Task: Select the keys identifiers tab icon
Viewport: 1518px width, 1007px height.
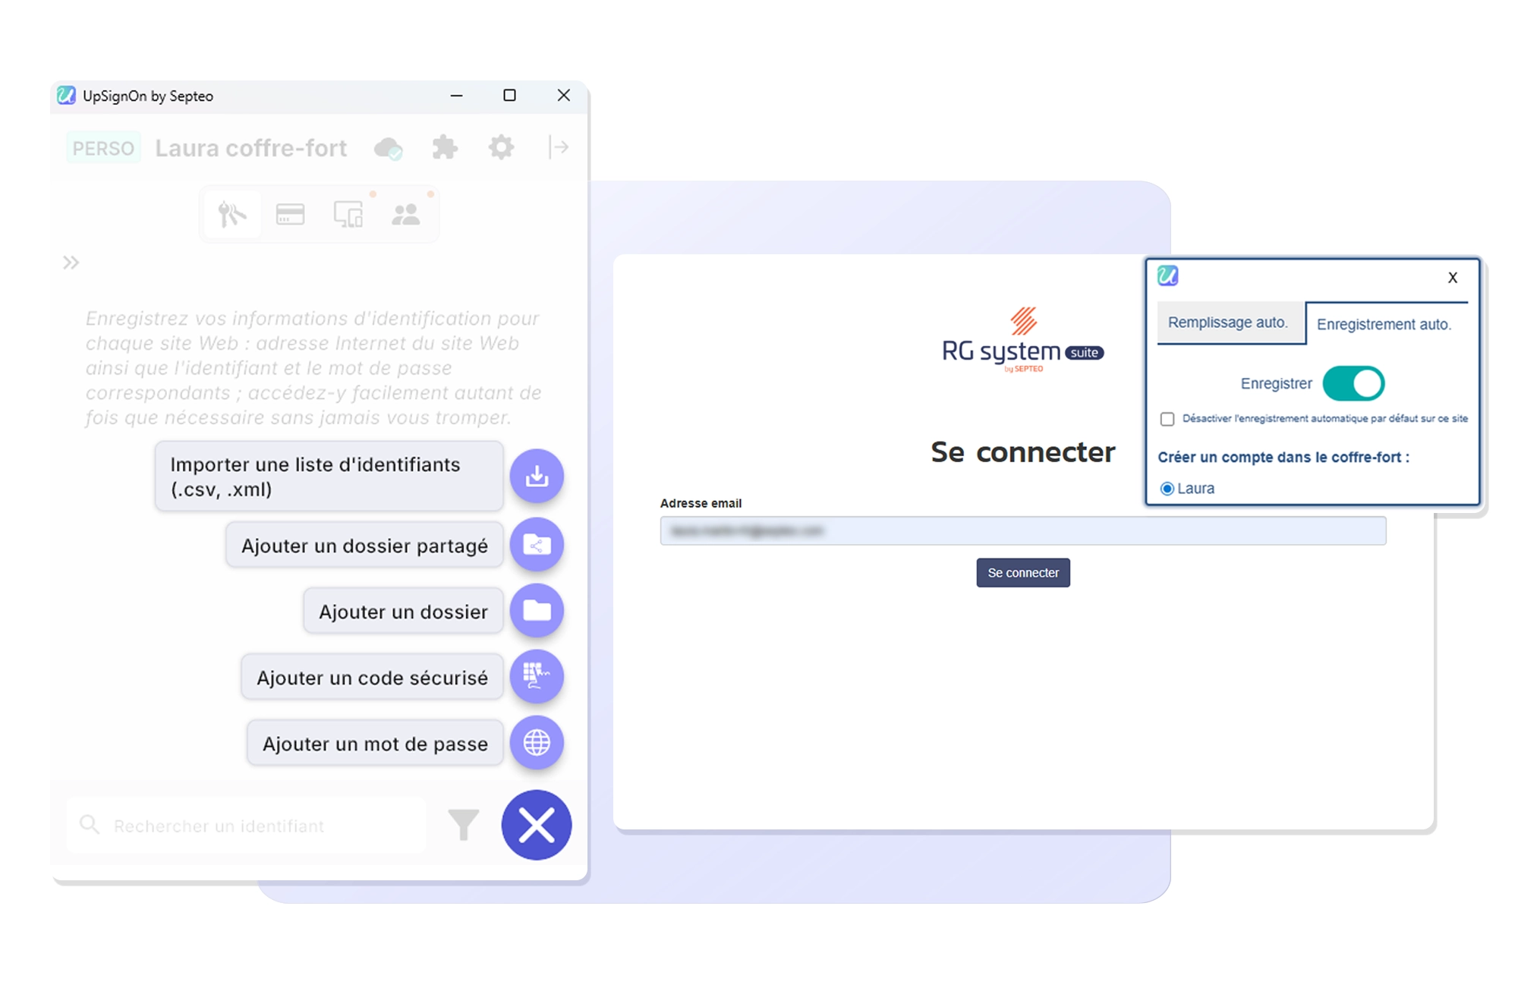Action: 231,213
